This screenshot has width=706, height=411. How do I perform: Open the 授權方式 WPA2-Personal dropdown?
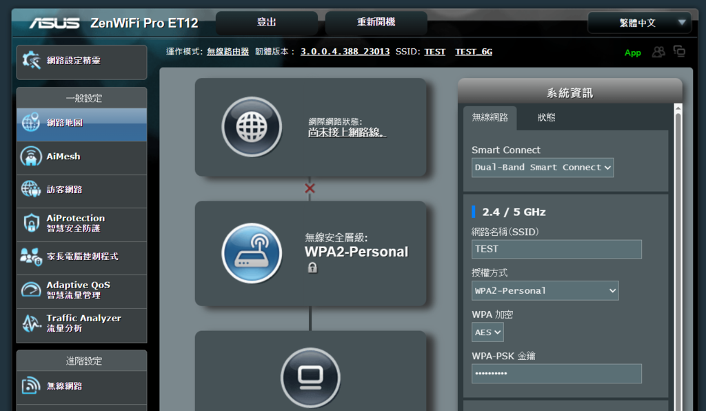click(545, 291)
